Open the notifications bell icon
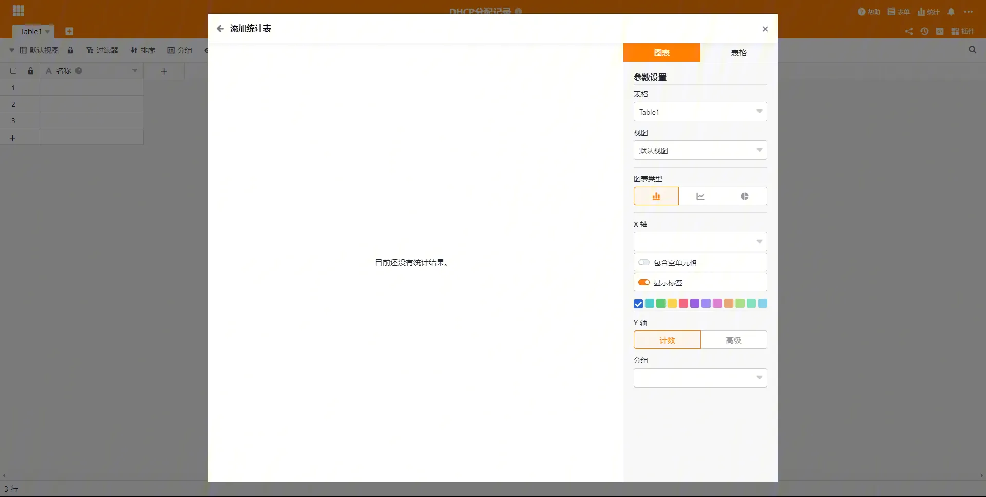Image resolution: width=986 pixels, height=497 pixels. (951, 12)
